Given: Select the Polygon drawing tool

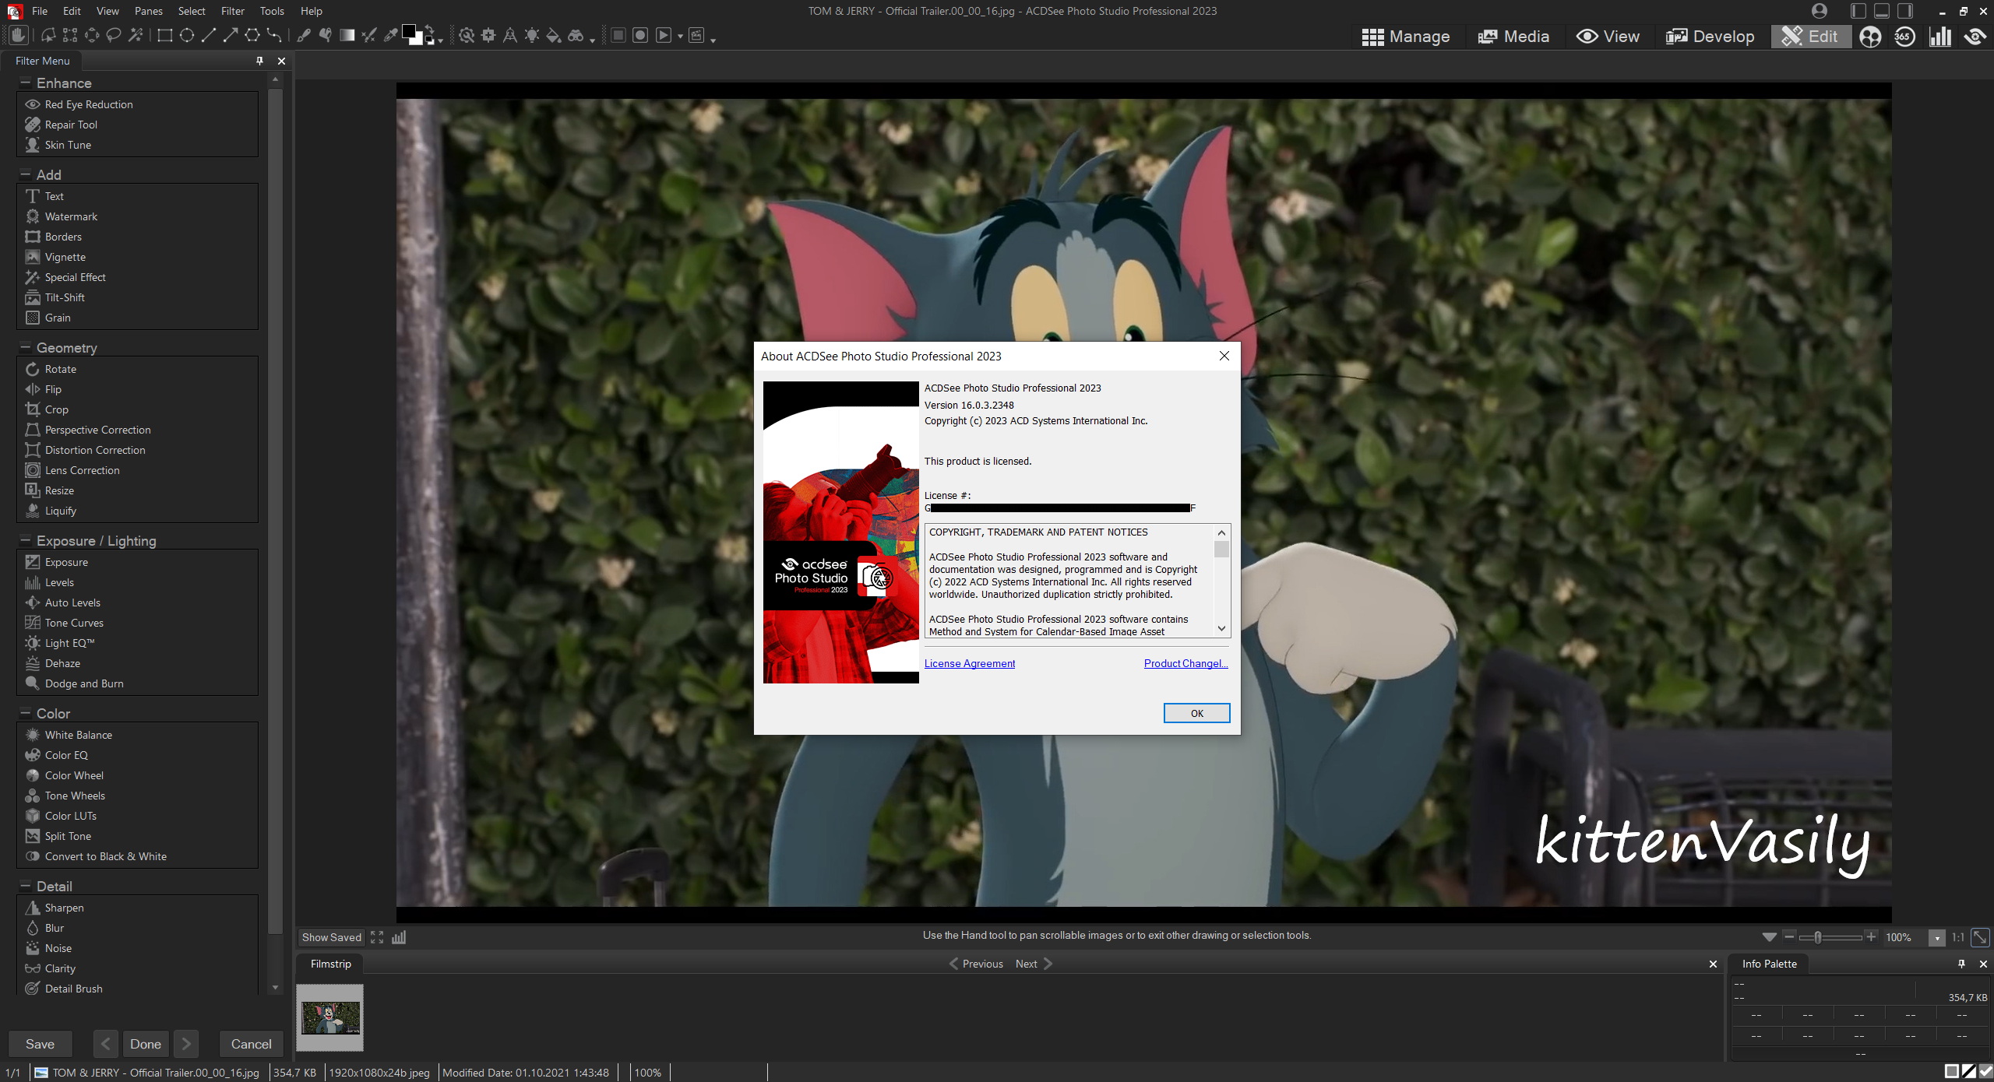Looking at the screenshot, I should 252,35.
